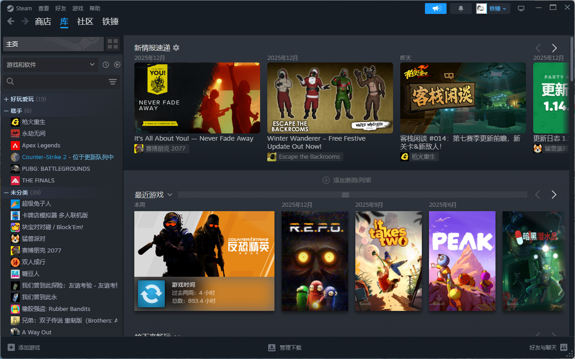
Task: Open the news feed settings gear
Action: [176, 48]
